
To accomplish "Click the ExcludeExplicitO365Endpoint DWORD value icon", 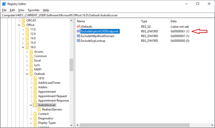I will click(78, 31).
